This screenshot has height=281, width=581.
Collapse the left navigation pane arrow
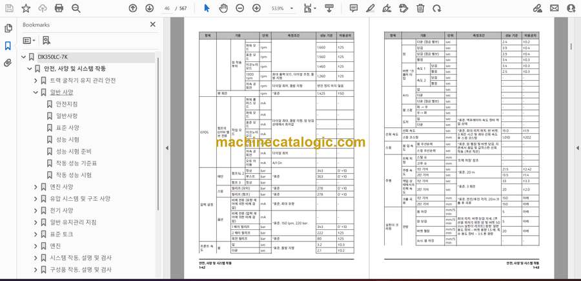167,148
